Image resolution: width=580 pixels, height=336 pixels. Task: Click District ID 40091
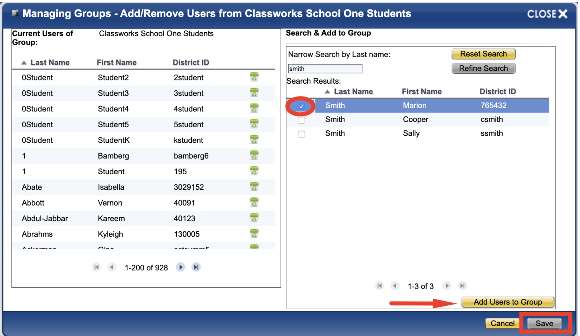[184, 203]
